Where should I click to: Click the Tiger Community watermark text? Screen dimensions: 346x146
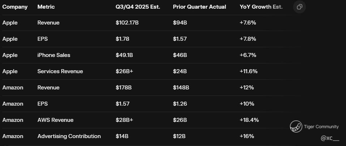(321, 127)
